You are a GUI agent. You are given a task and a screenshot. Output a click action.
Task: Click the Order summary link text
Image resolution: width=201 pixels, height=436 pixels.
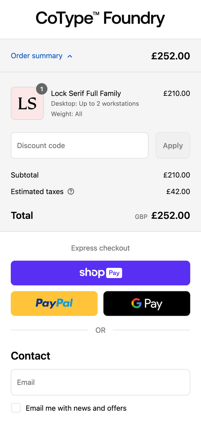click(x=37, y=56)
